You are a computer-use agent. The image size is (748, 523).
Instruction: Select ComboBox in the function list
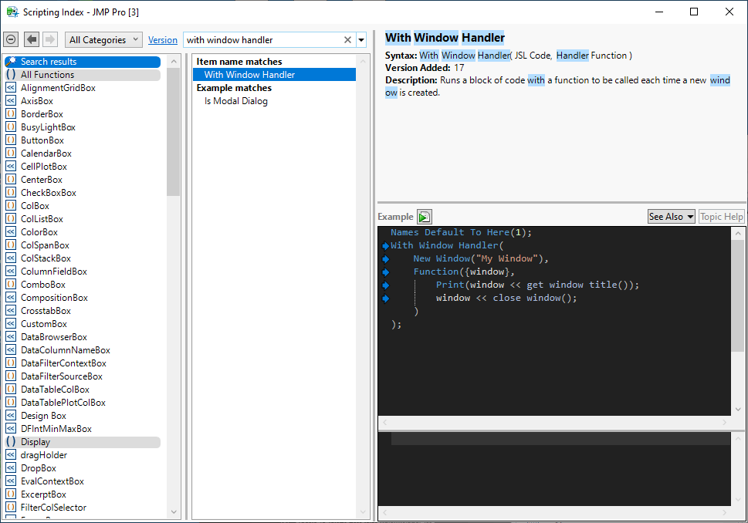(x=43, y=285)
